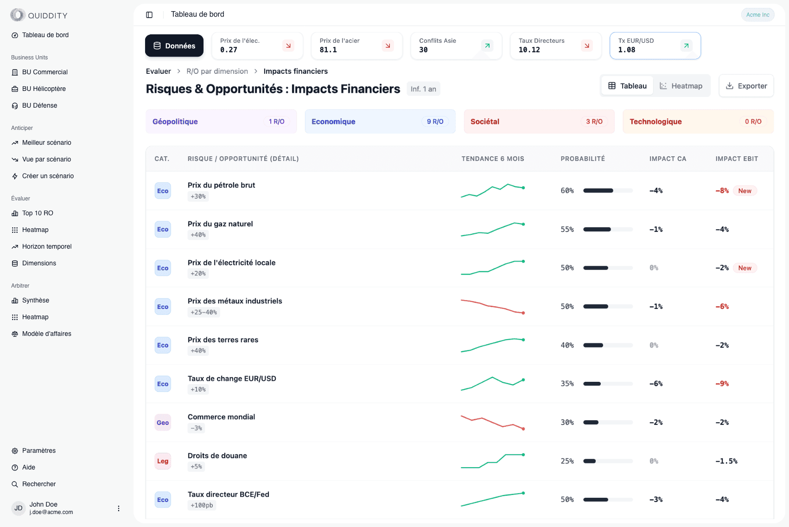Viewport: 789px width, 527px height.
Task: Select the Droits de douane row
Action: pyautogui.click(x=325, y=461)
